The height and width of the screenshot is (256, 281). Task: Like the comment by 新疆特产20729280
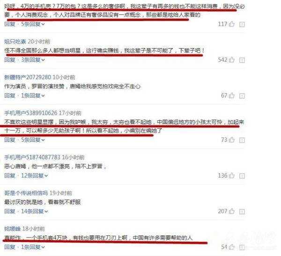pyautogui.click(x=231, y=95)
